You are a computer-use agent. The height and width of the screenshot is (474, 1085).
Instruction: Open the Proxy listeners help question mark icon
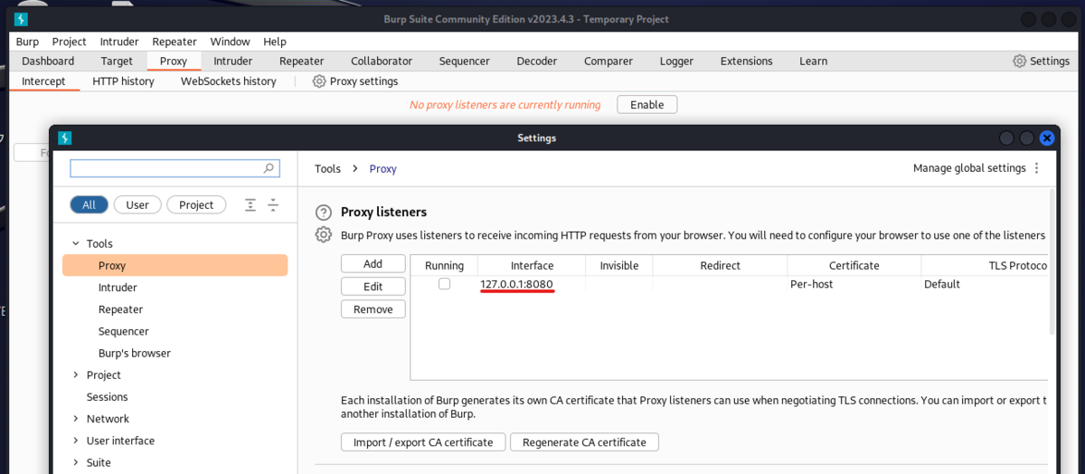[x=323, y=213]
